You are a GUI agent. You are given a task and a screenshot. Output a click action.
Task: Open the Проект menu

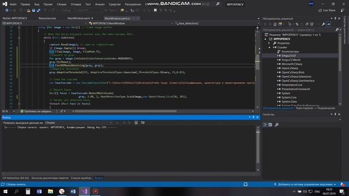point(48,4)
